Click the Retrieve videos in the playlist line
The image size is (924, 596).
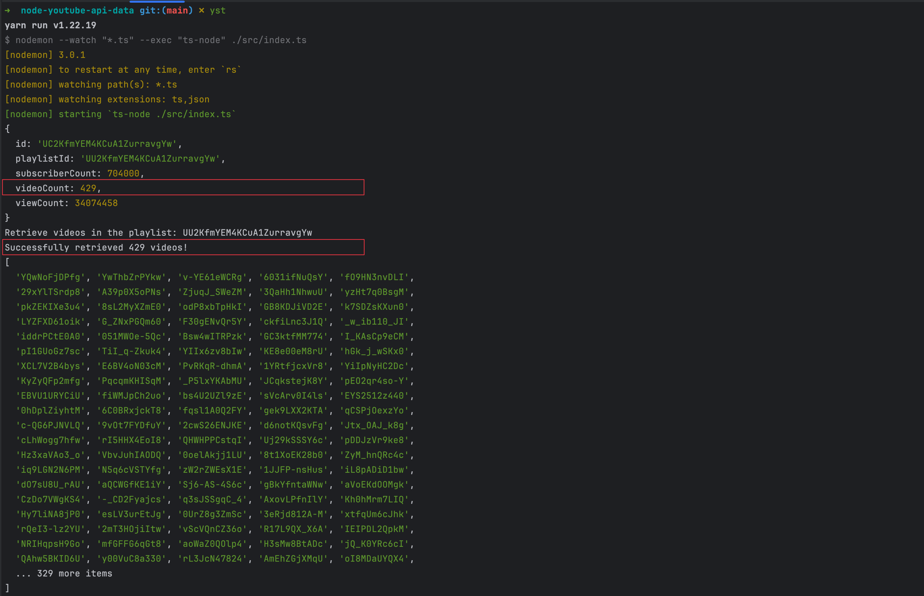159,233
